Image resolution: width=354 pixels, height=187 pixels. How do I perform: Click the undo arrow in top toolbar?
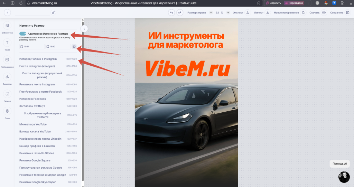click(171, 12)
